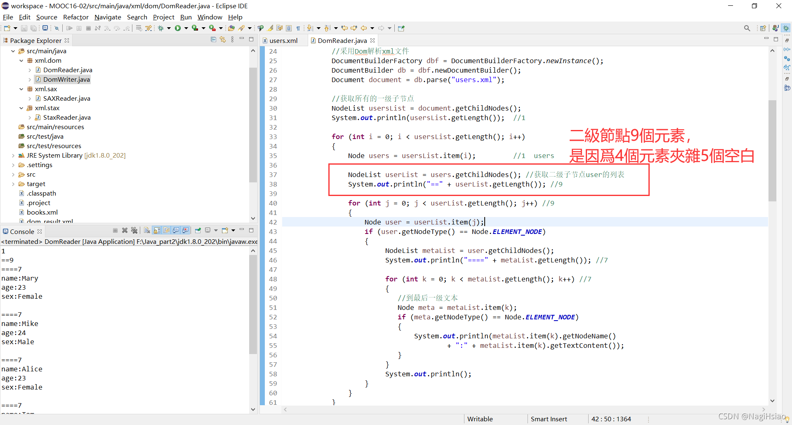The width and height of the screenshot is (792, 425).
Task: Open the Navigate menu
Action: coord(108,17)
